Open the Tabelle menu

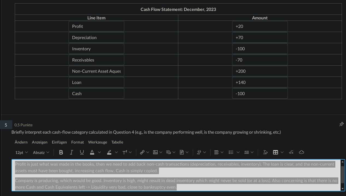117,142
